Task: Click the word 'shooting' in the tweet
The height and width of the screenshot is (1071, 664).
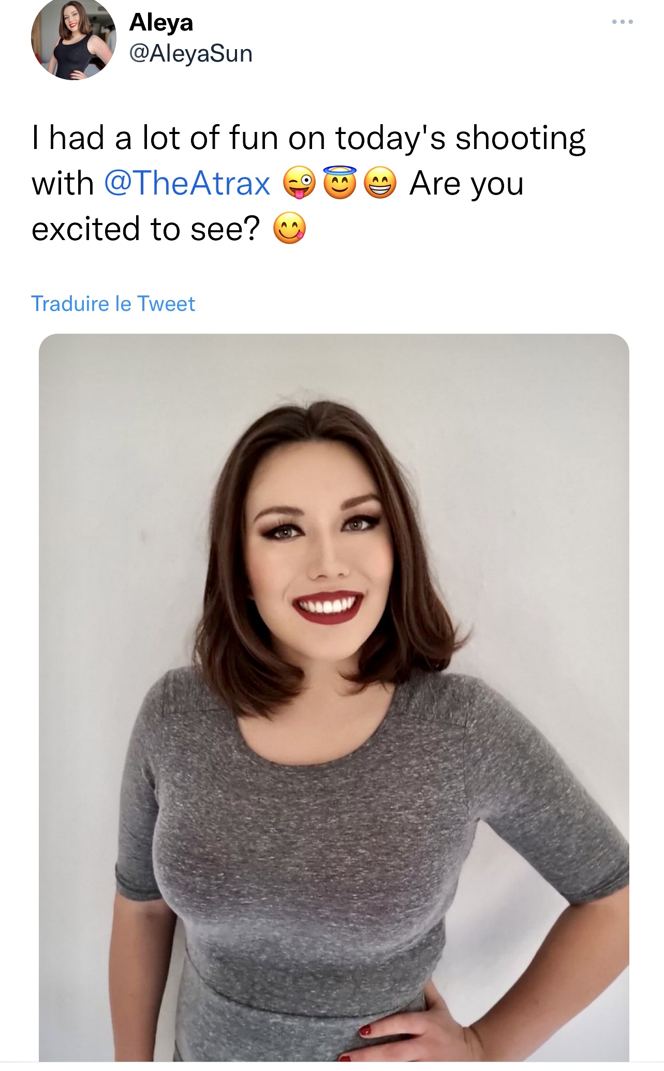Action: [x=520, y=138]
